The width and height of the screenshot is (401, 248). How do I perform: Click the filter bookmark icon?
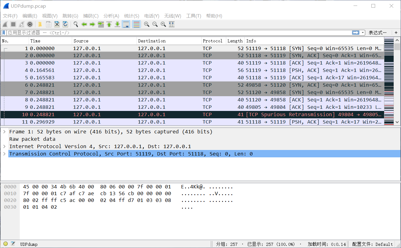coord(4,33)
